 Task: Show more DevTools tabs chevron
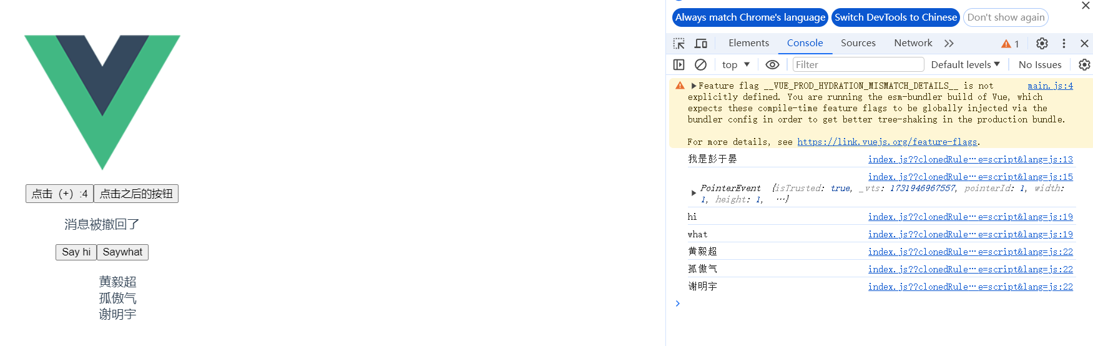(949, 43)
